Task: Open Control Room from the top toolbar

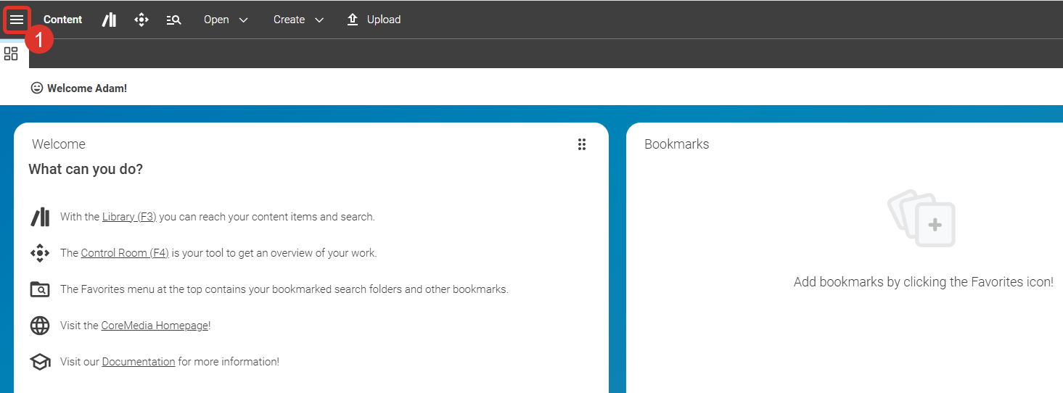Action: 141,20
